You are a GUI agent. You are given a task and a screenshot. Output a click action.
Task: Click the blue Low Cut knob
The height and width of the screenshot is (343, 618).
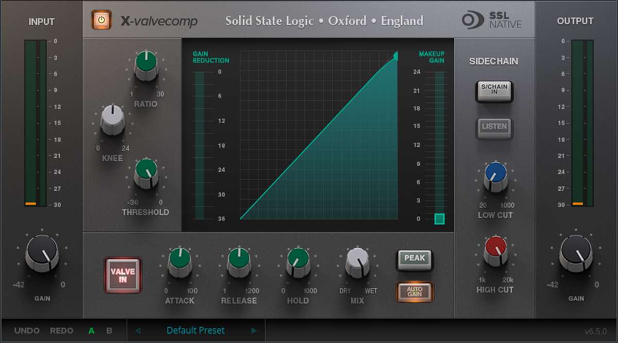(x=495, y=177)
